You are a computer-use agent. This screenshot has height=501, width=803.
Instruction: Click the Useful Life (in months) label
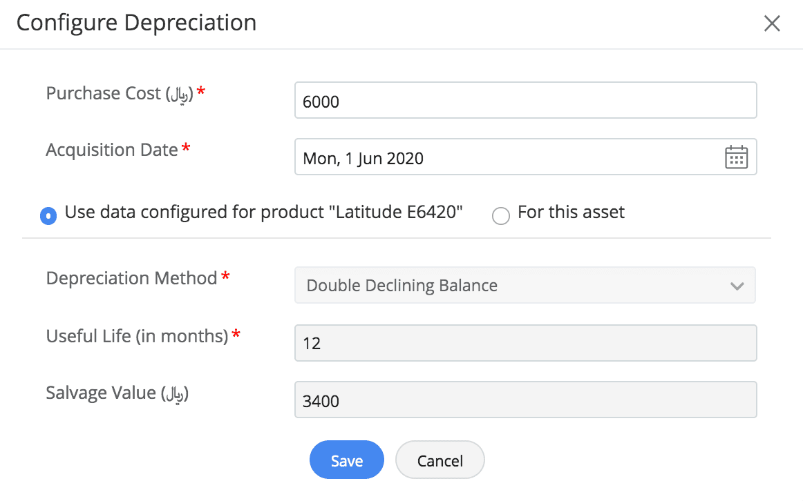click(137, 336)
